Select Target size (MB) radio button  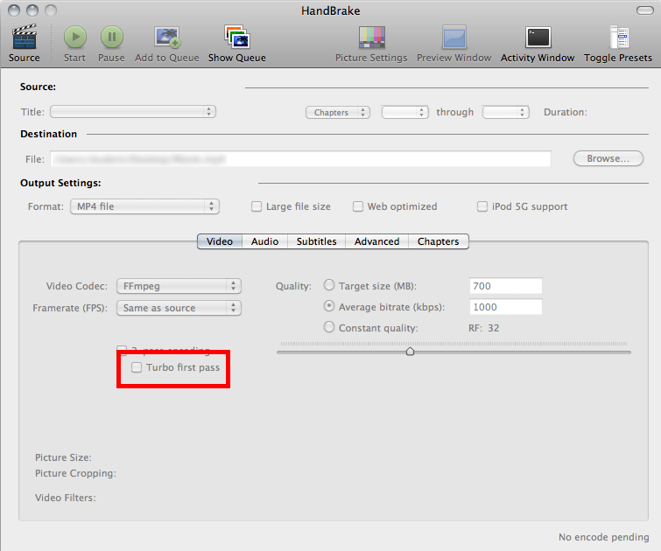(x=329, y=285)
